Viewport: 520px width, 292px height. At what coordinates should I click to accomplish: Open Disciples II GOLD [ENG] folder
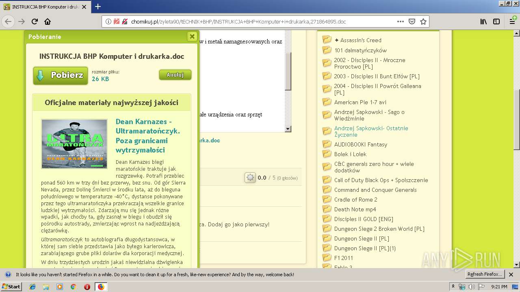coord(364,219)
